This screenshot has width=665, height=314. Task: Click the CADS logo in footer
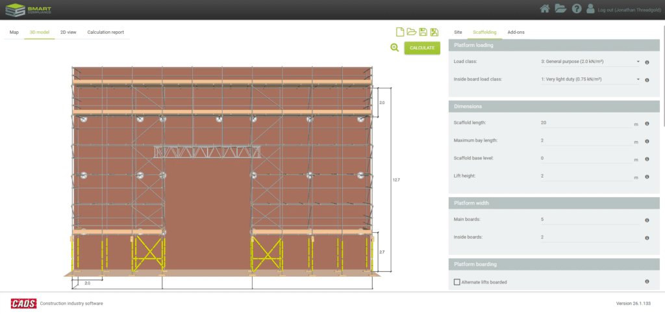23,303
